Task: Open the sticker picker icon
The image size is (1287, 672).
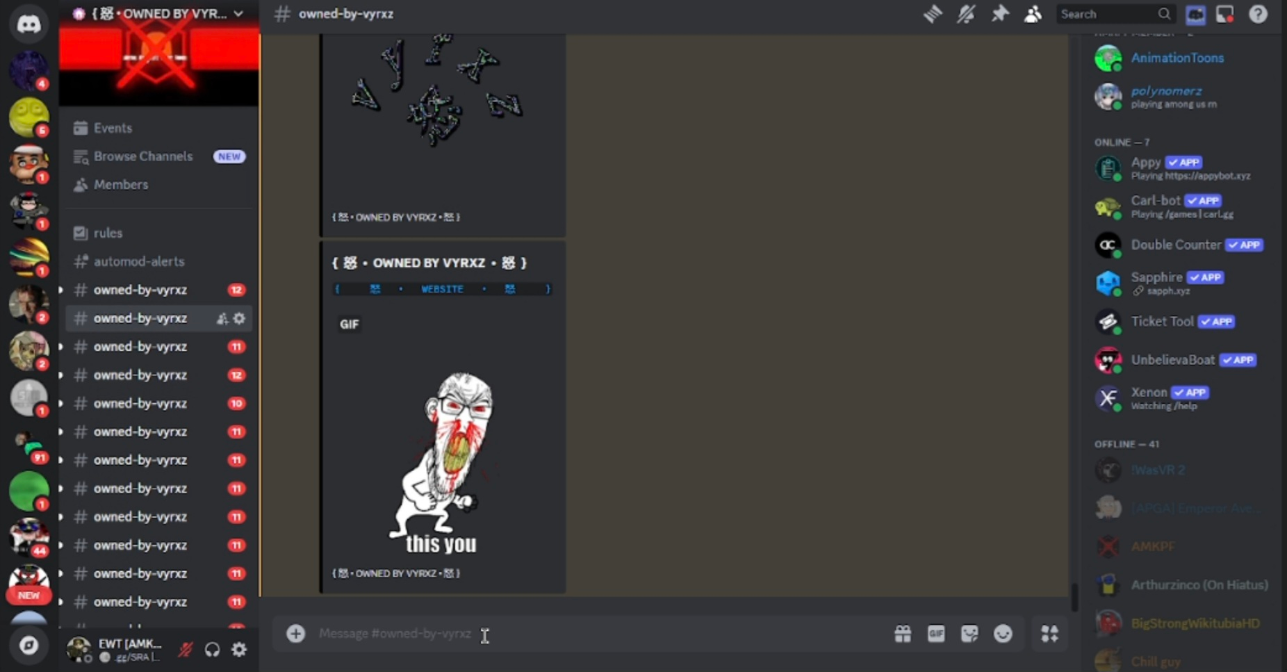Action: pyautogui.click(x=969, y=634)
